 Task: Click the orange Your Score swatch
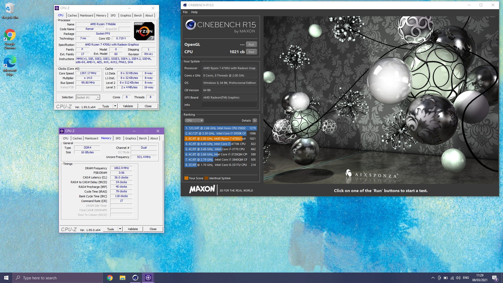click(186, 178)
